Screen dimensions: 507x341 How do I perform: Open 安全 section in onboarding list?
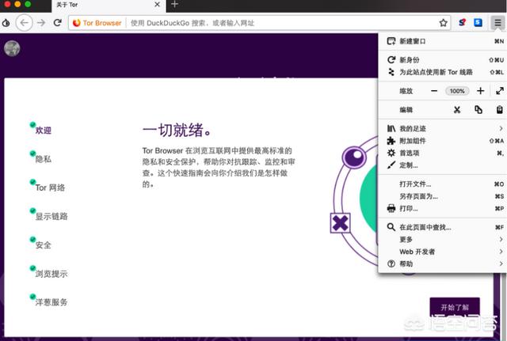tap(43, 245)
